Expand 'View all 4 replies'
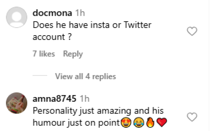The height and width of the screenshot is (131, 210). pos(85,76)
